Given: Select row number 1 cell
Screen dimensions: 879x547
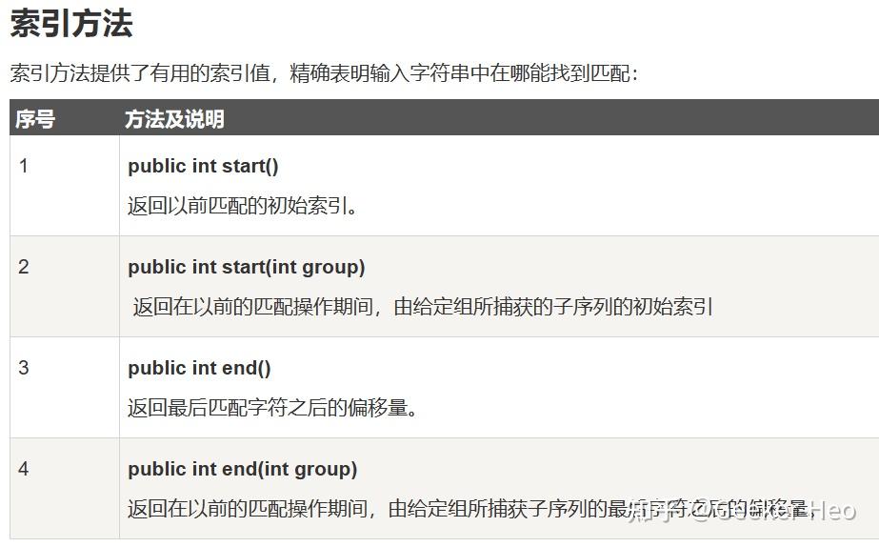Looking at the screenshot, I should click(x=24, y=166).
